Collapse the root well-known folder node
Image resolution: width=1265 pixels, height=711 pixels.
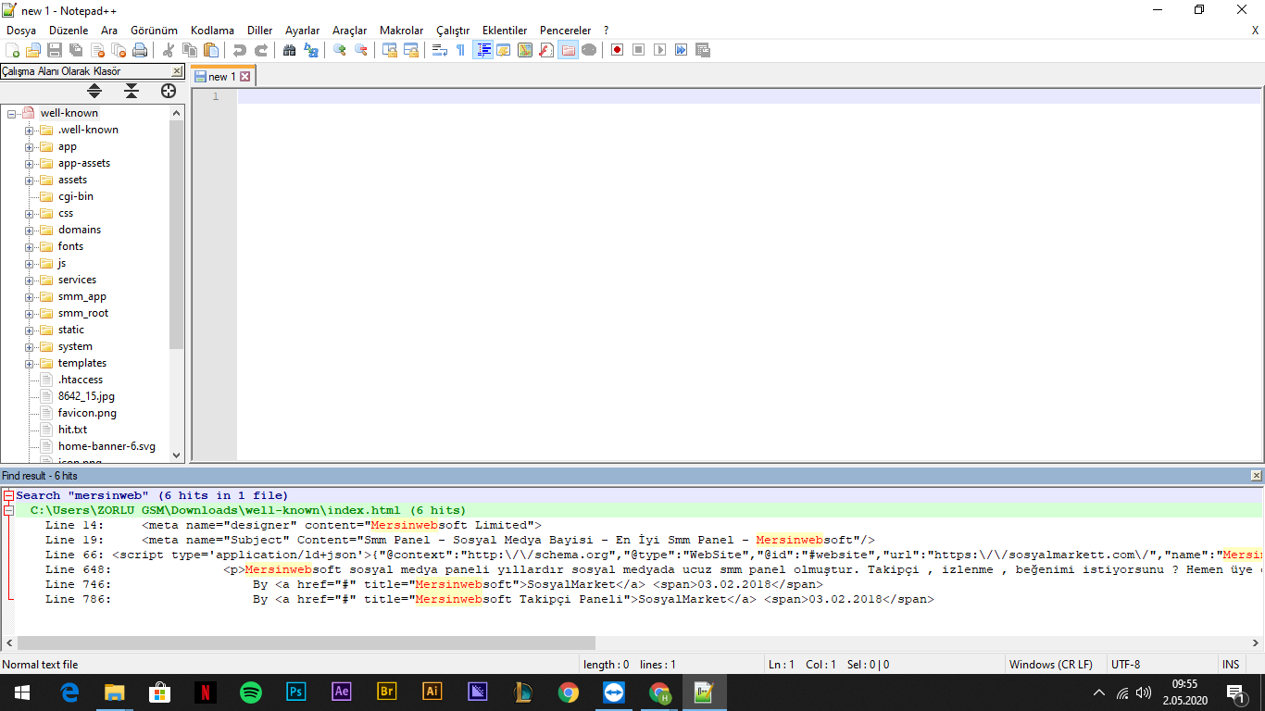[x=12, y=113]
